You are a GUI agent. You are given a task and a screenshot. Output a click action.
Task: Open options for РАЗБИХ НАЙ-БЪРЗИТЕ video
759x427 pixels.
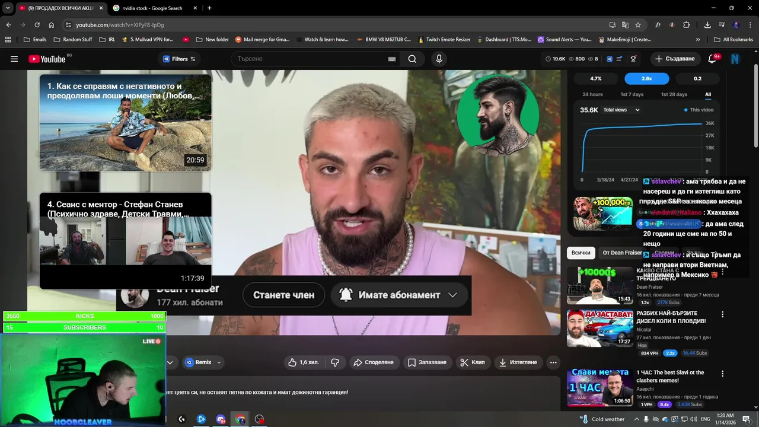pos(722,314)
